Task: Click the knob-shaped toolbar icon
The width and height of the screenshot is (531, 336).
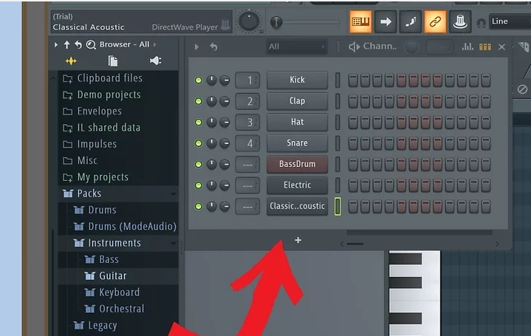Action: (x=460, y=21)
